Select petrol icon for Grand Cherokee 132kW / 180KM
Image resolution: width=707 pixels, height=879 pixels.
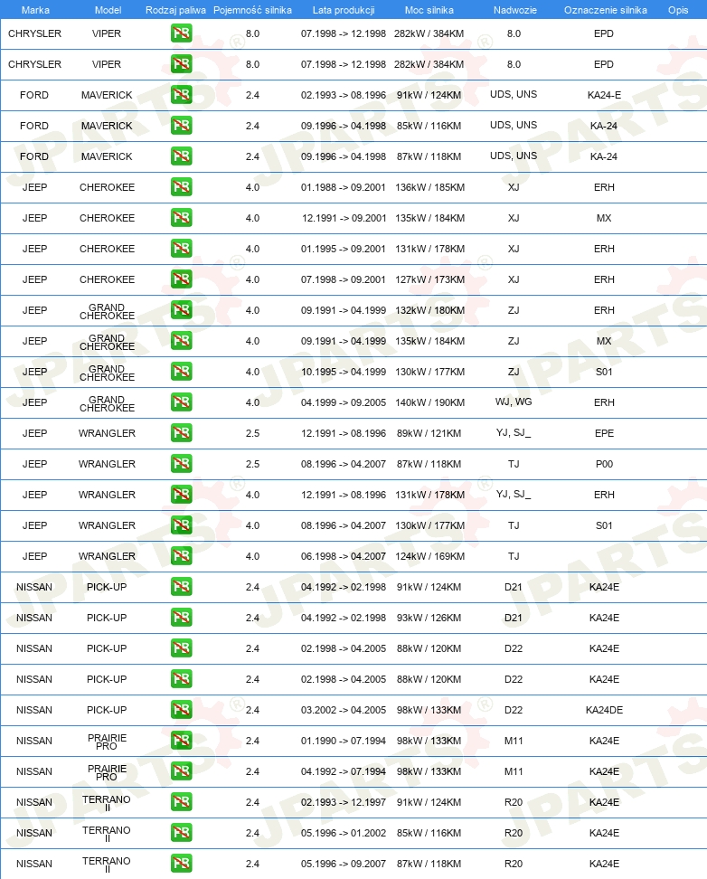(181, 310)
